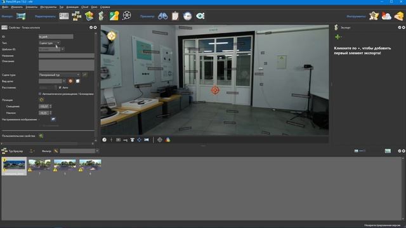Click the Tour Browser filter text field
406x228 pixels.
pos(77,151)
